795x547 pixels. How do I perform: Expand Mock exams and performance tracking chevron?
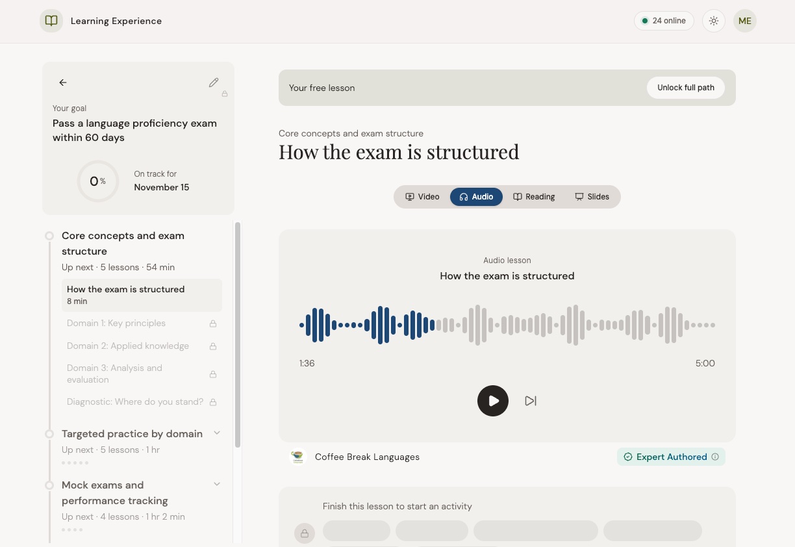coord(217,485)
